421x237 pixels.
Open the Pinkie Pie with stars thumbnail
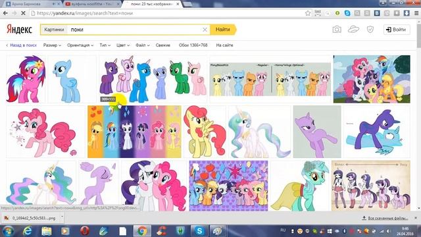tap(45, 132)
